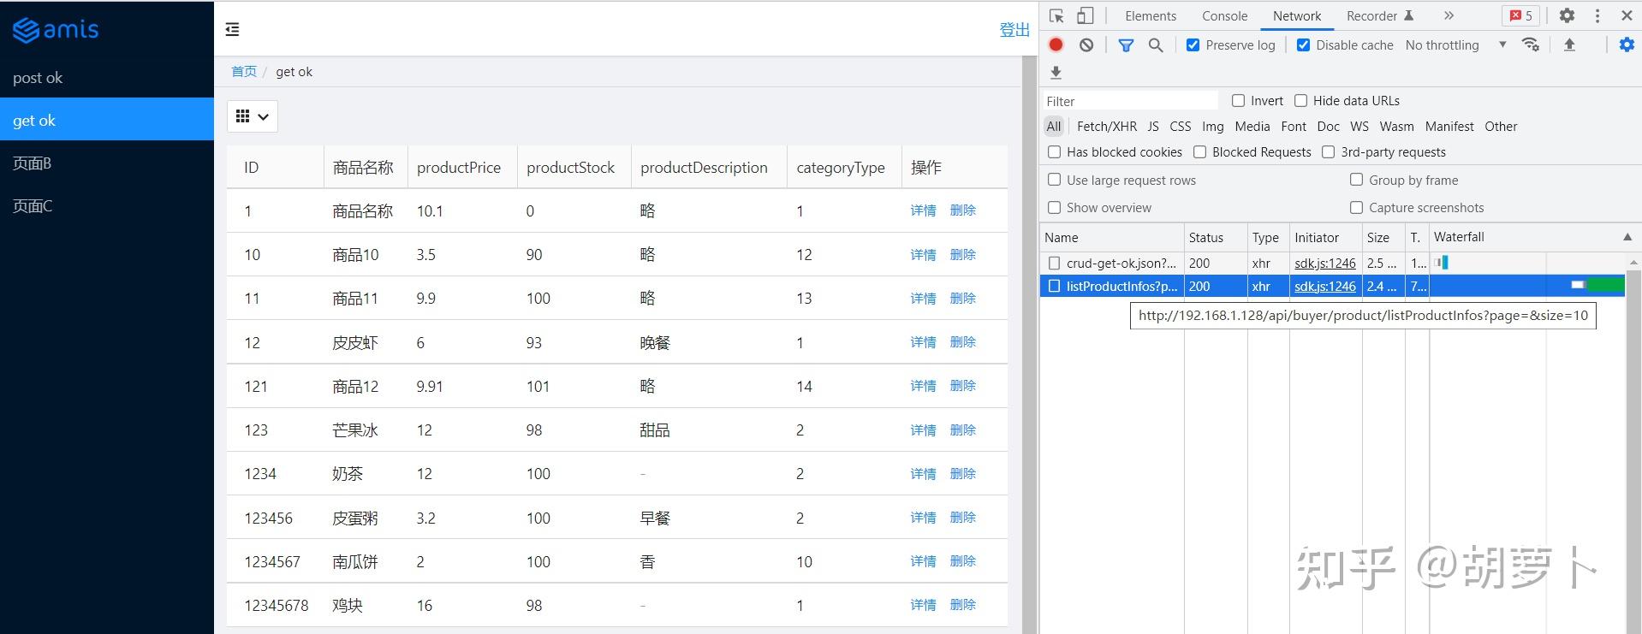Image resolution: width=1642 pixels, height=634 pixels.
Task: Open the Recorder tab
Action: (1379, 16)
